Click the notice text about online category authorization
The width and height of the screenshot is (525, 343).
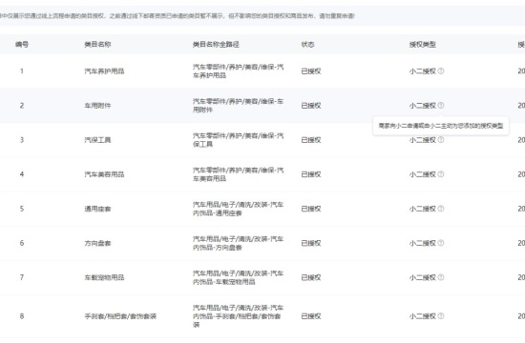[x=178, y=15]
